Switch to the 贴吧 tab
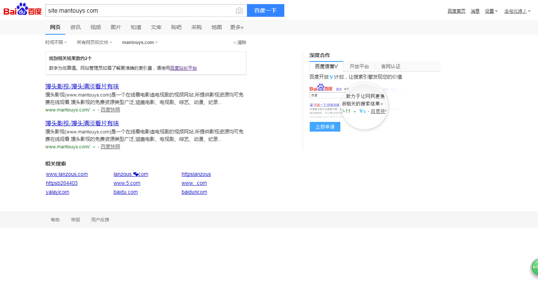Viewport: 538px width, 287px height. point(176,27)
